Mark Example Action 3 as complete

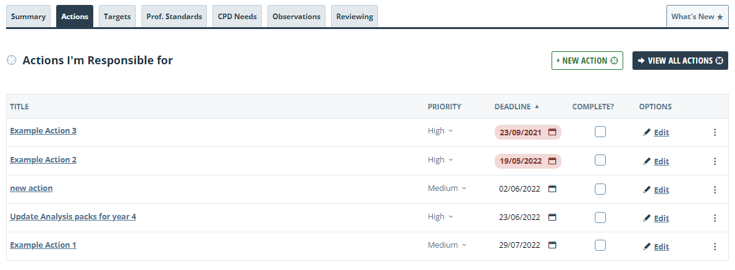pyautogui.click(x=600, y=132)
